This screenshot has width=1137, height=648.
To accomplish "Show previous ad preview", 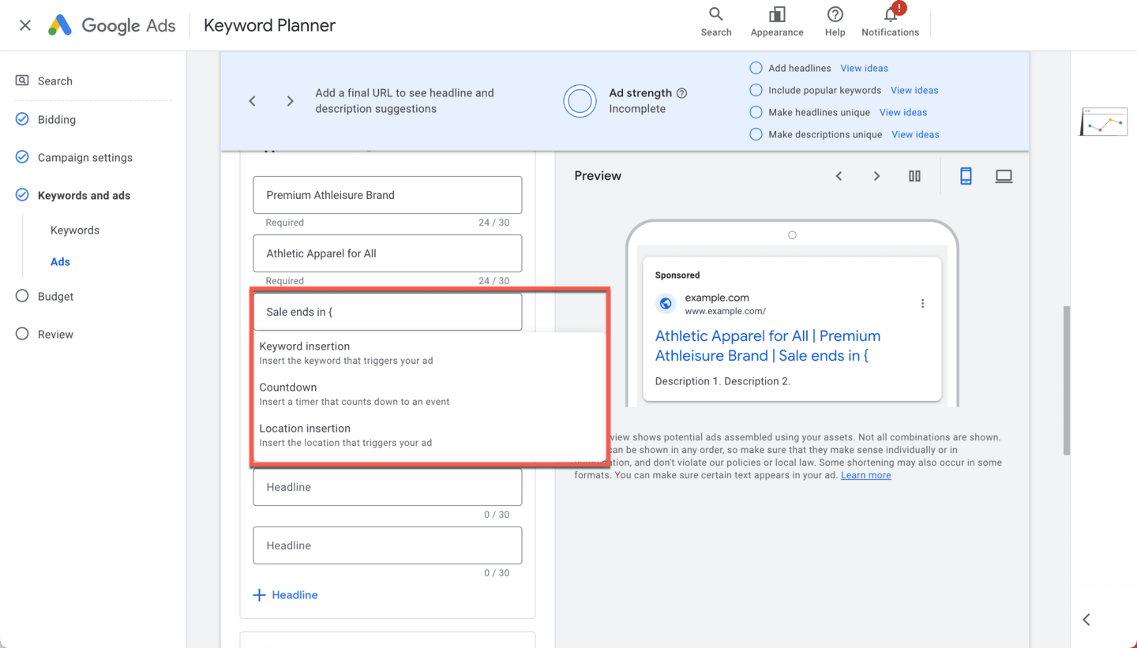I will pos(839,176).
